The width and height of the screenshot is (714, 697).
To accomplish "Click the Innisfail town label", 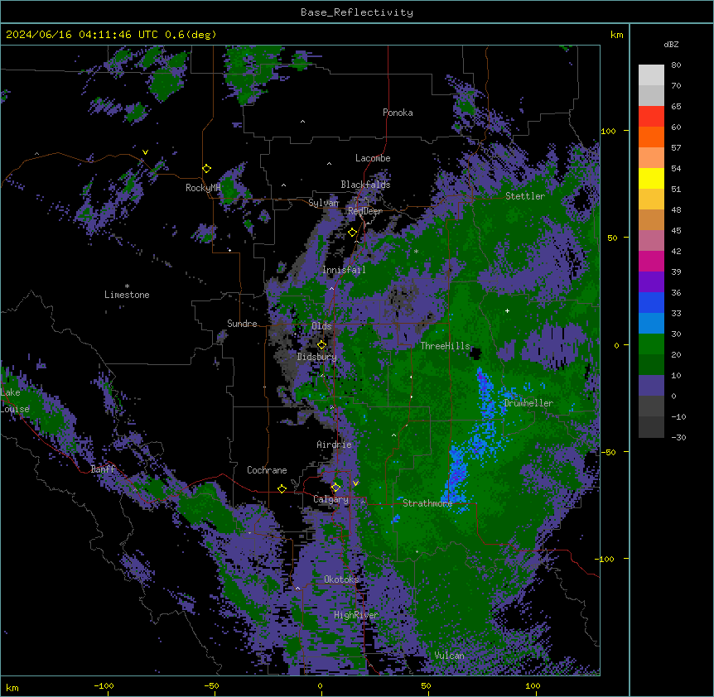I will tap(344, 270).
